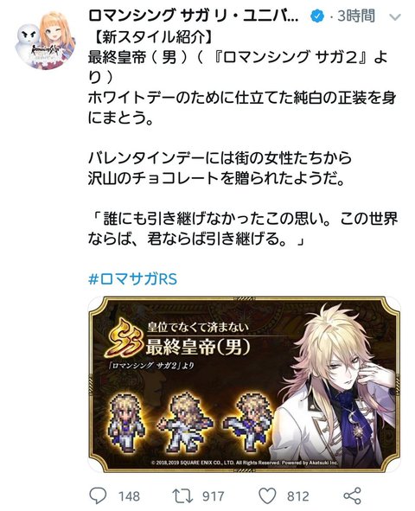Viewport: 415px width, 511px height.
Task: Open the account profile avatar
Action: coord(45,40)
